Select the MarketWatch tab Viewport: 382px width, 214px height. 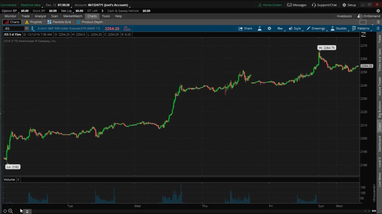(x=73, y=16)
